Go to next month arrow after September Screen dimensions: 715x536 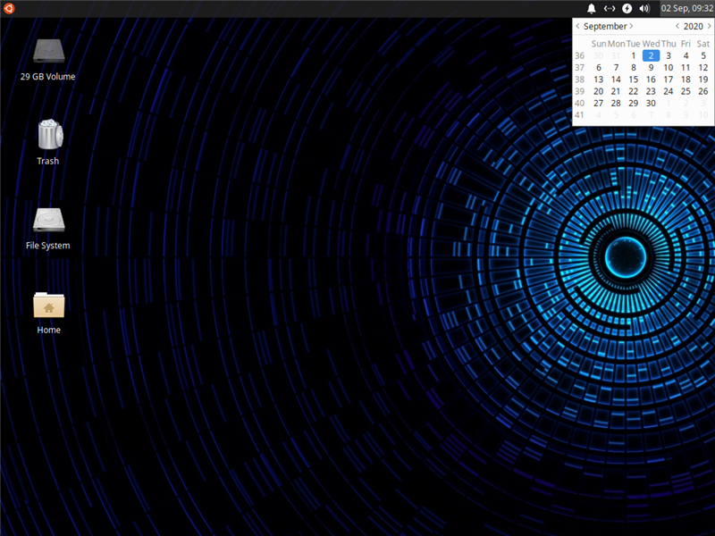pos(631,26)
